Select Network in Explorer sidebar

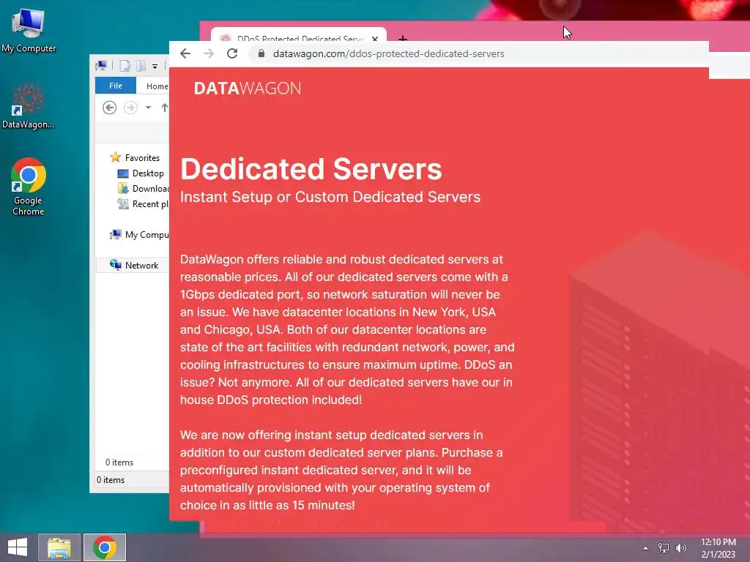point(133,265)
